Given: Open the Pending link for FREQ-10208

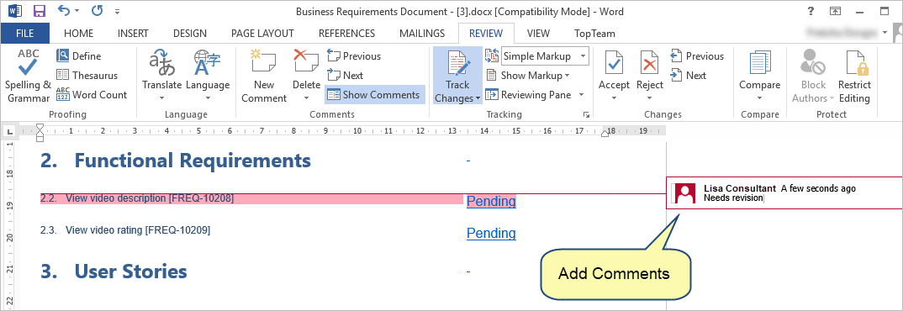Looking at the screenshot, I should click(x=491, y=201).
